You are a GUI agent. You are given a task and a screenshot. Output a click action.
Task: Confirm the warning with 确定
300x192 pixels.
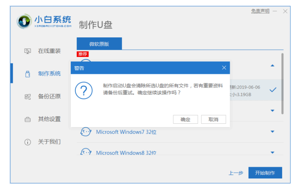coord(185,120)
